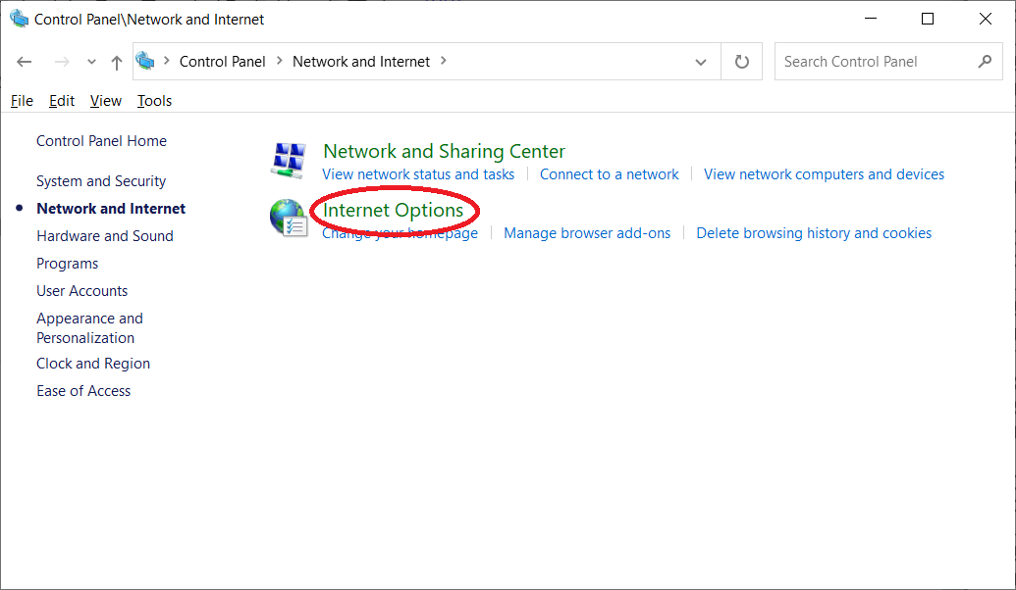The image size is (1016, 590).
Task: Open Internet Options heading link
Action: pos(393,210)
